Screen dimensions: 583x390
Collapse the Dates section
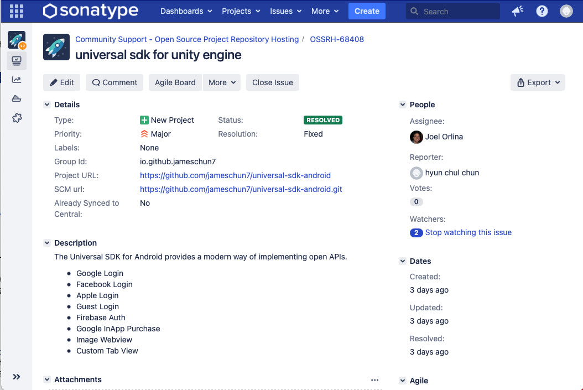[402, 261]
